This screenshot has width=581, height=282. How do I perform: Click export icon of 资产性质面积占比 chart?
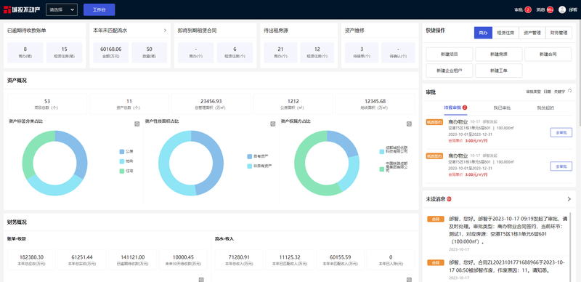[273, 124]
